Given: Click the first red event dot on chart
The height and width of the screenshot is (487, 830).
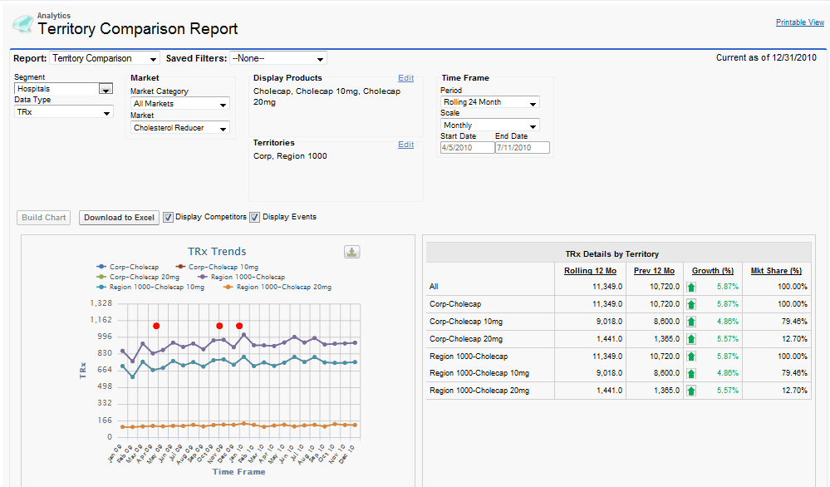Looking at the screenshot, I should 156,326.
